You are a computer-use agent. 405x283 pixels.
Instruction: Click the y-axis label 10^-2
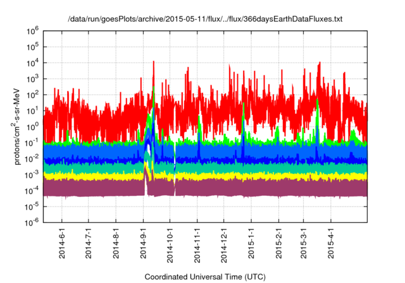click(x=32, y=159)
